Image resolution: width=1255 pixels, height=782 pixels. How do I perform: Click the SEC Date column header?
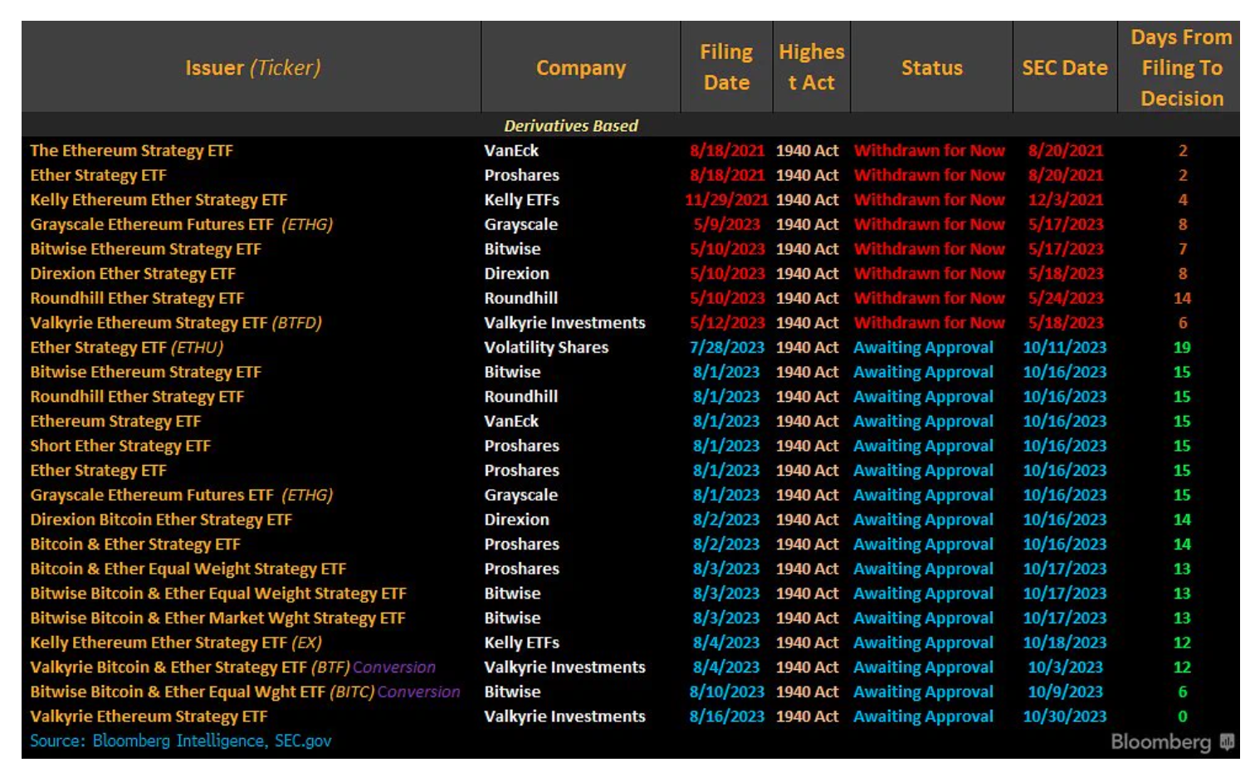(1064, 67)
